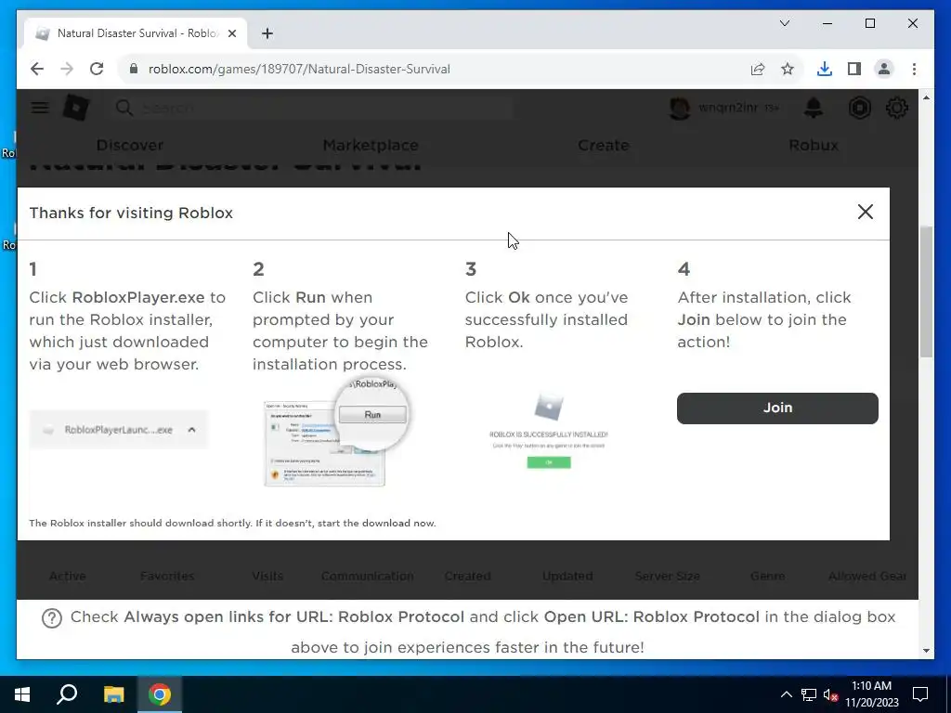
Task: Click the network tray icon
Action: point(809,694)
